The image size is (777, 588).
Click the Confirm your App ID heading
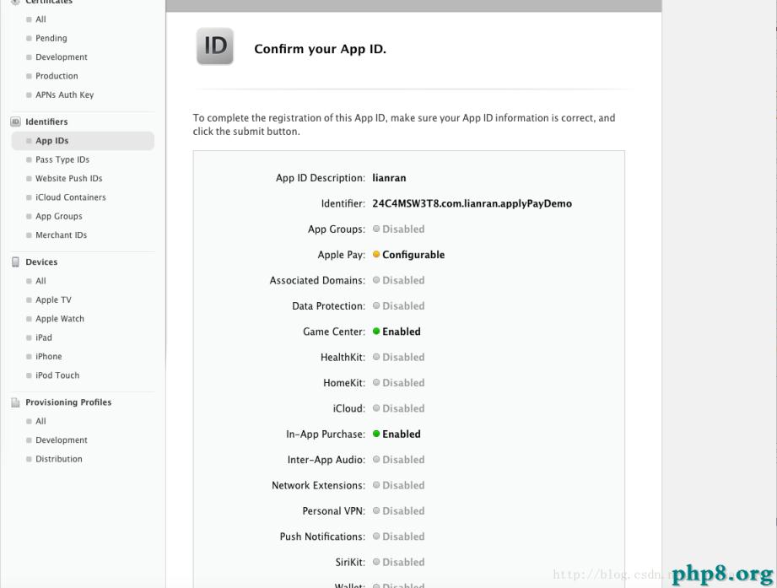(x=320, y=49)
